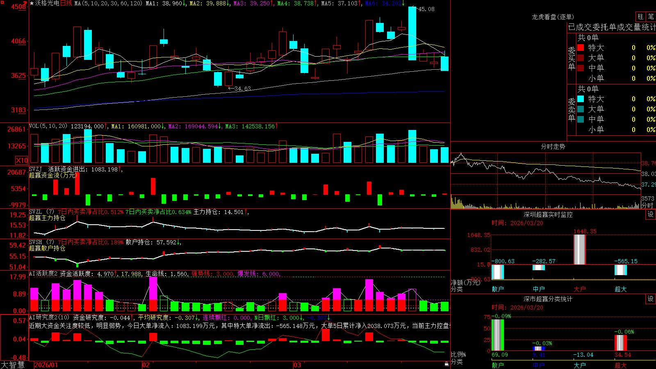Click the tallest cyan candle near 45.08

point(412,33)
